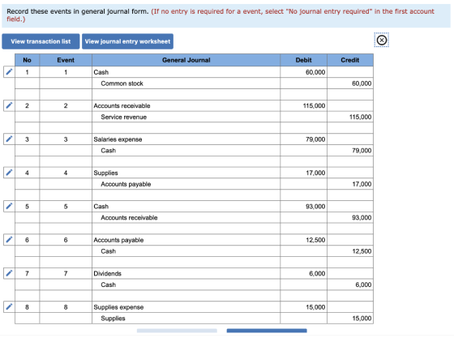Edit entry 3 Salaries expense pencil icon
Viewport: 454px width, 338px height.
(x=9, y=139)
